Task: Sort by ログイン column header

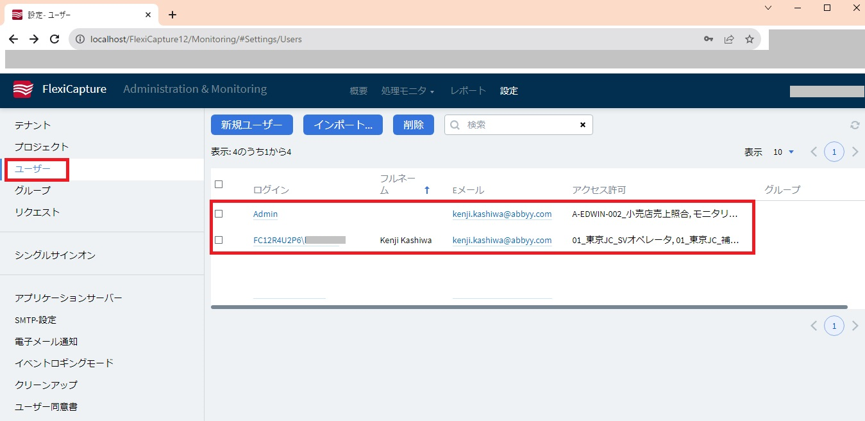Action: click(271, 190)
